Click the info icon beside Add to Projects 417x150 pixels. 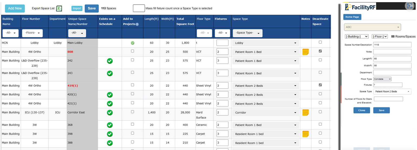click(x=137, y=24)
